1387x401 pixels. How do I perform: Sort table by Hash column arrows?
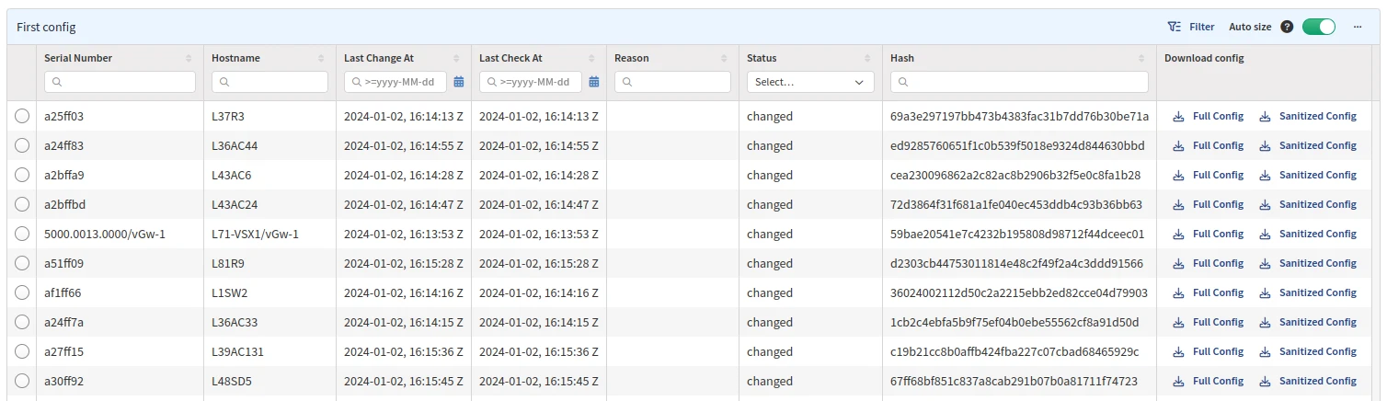point(1142,59)
